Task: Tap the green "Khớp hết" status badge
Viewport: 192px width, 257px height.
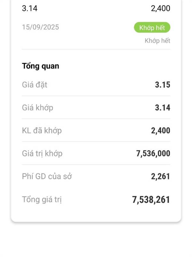Action: 152,28
